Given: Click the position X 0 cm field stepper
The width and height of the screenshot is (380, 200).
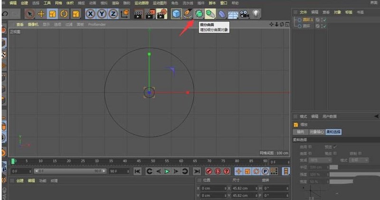Looking at the screenshot, I should 225,188.
